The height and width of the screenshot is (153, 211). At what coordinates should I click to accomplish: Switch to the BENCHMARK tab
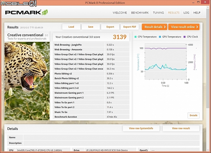tap(140, 13)
